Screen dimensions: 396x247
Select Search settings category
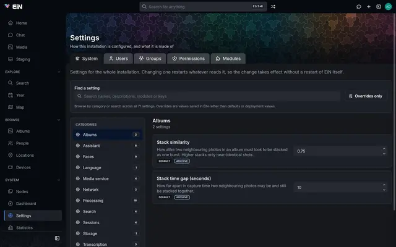pyautogui.click(x=108, y=211)
